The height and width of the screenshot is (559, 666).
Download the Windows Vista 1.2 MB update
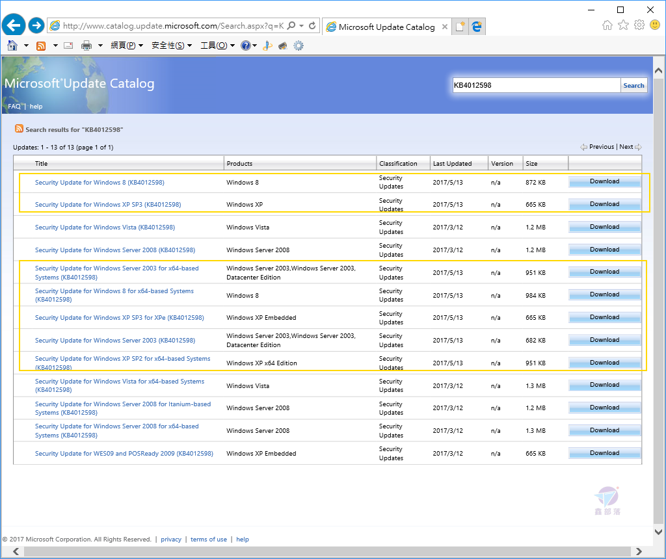pyautogui.click(x=604, y=227)
